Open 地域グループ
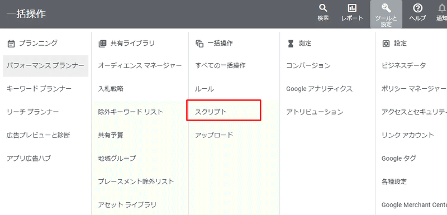 [x=117, y=158]
